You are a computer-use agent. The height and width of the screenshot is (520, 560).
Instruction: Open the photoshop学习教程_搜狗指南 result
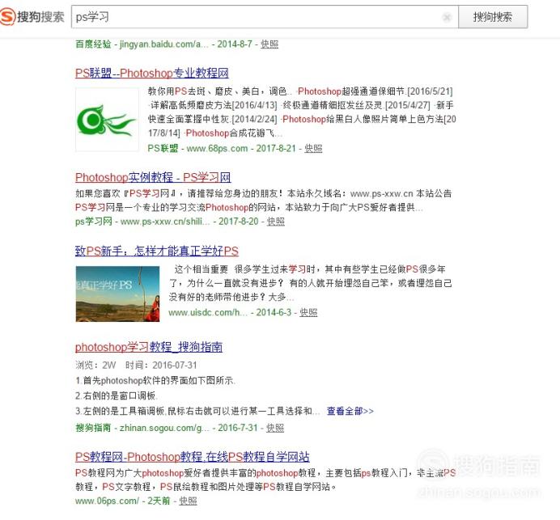149,347
